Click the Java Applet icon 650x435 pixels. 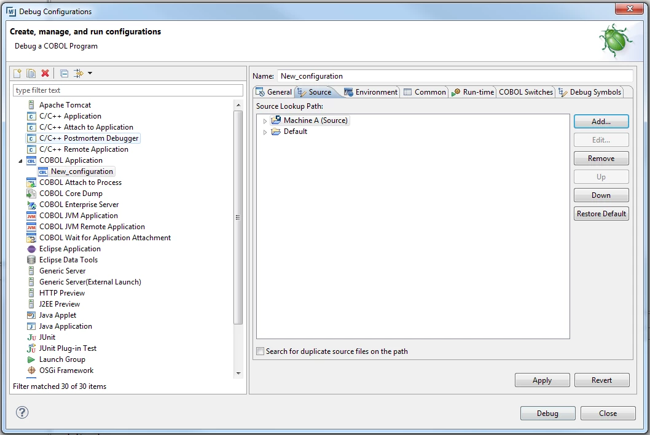[x=31, y=315]
